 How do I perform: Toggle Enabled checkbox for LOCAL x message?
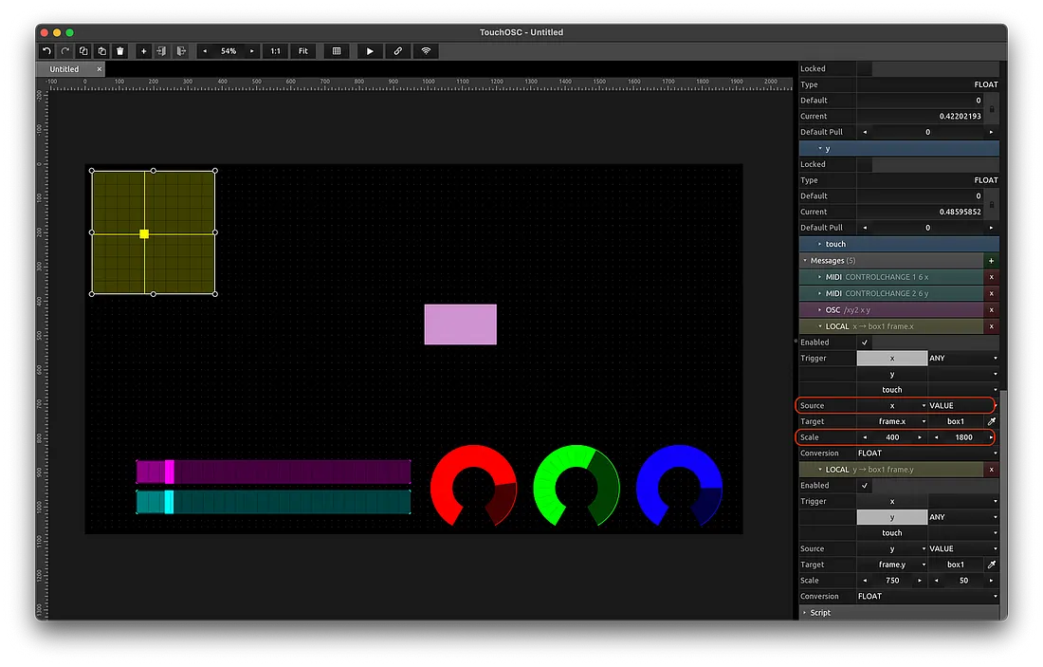[x=864, y=343]
